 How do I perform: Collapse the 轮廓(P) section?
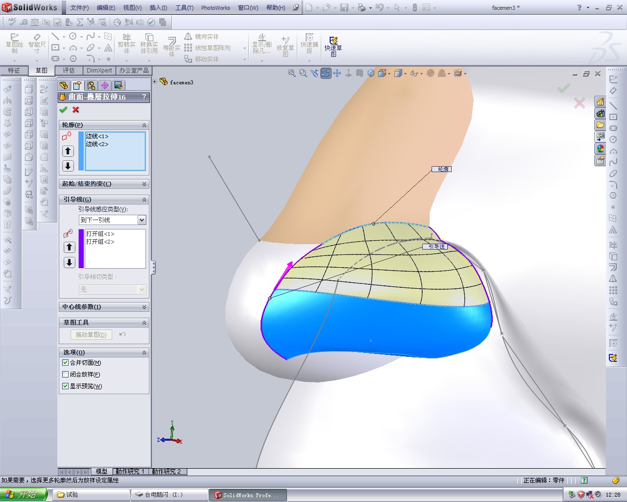(x=145, y=125)
